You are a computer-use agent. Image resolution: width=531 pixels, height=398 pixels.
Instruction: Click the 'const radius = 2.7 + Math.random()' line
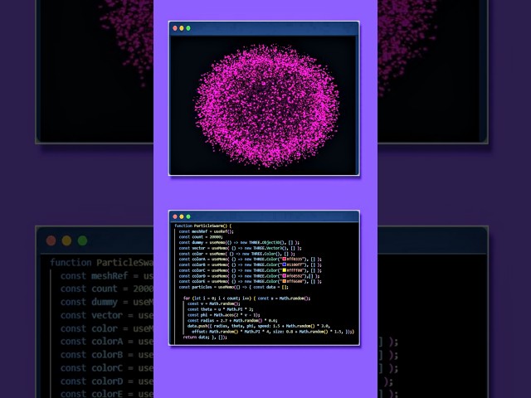point(232,321)
